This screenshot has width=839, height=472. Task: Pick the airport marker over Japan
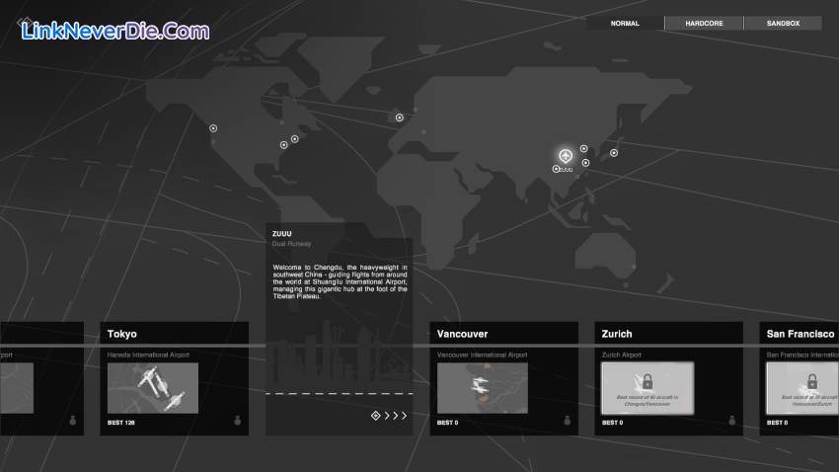[x=614, y=152]
